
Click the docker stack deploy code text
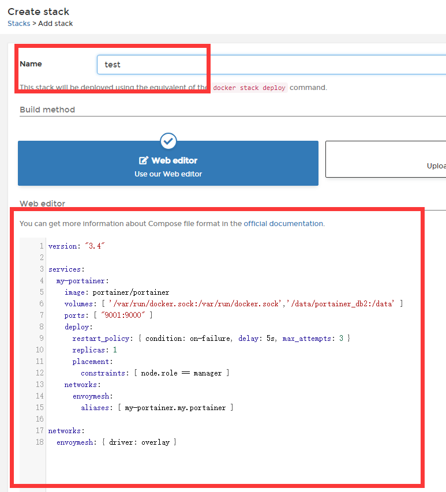point(249,88)
